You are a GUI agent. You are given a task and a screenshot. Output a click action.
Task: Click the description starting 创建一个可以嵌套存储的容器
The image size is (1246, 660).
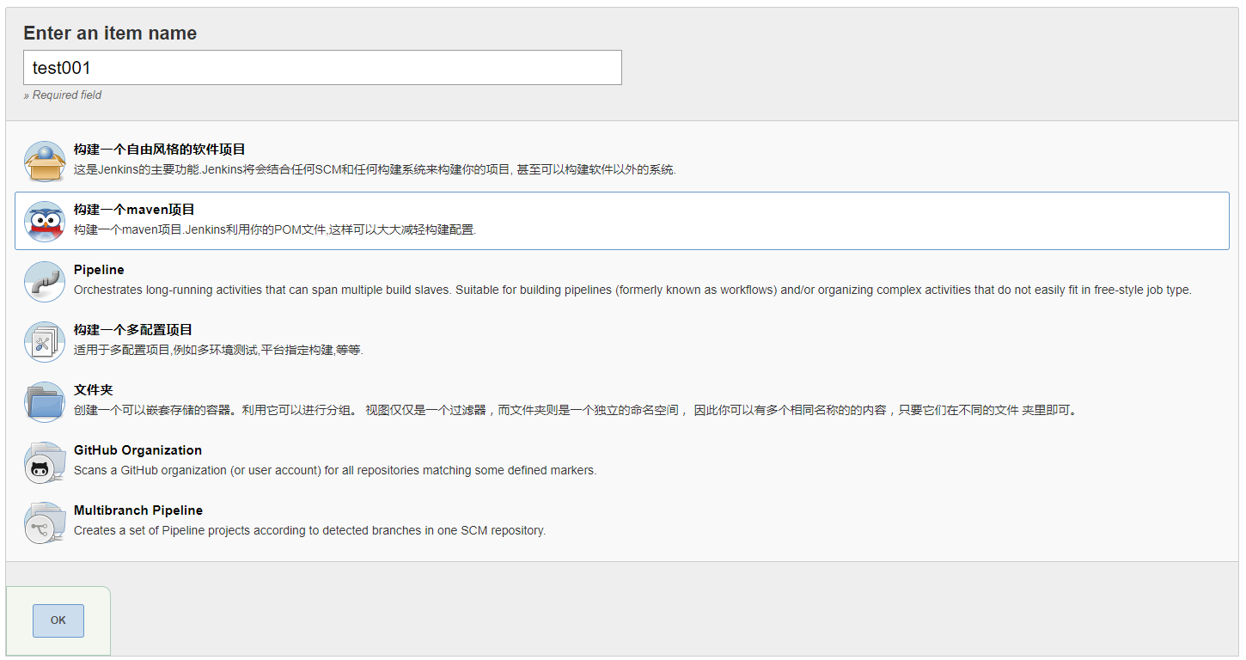tap(575, 410)
